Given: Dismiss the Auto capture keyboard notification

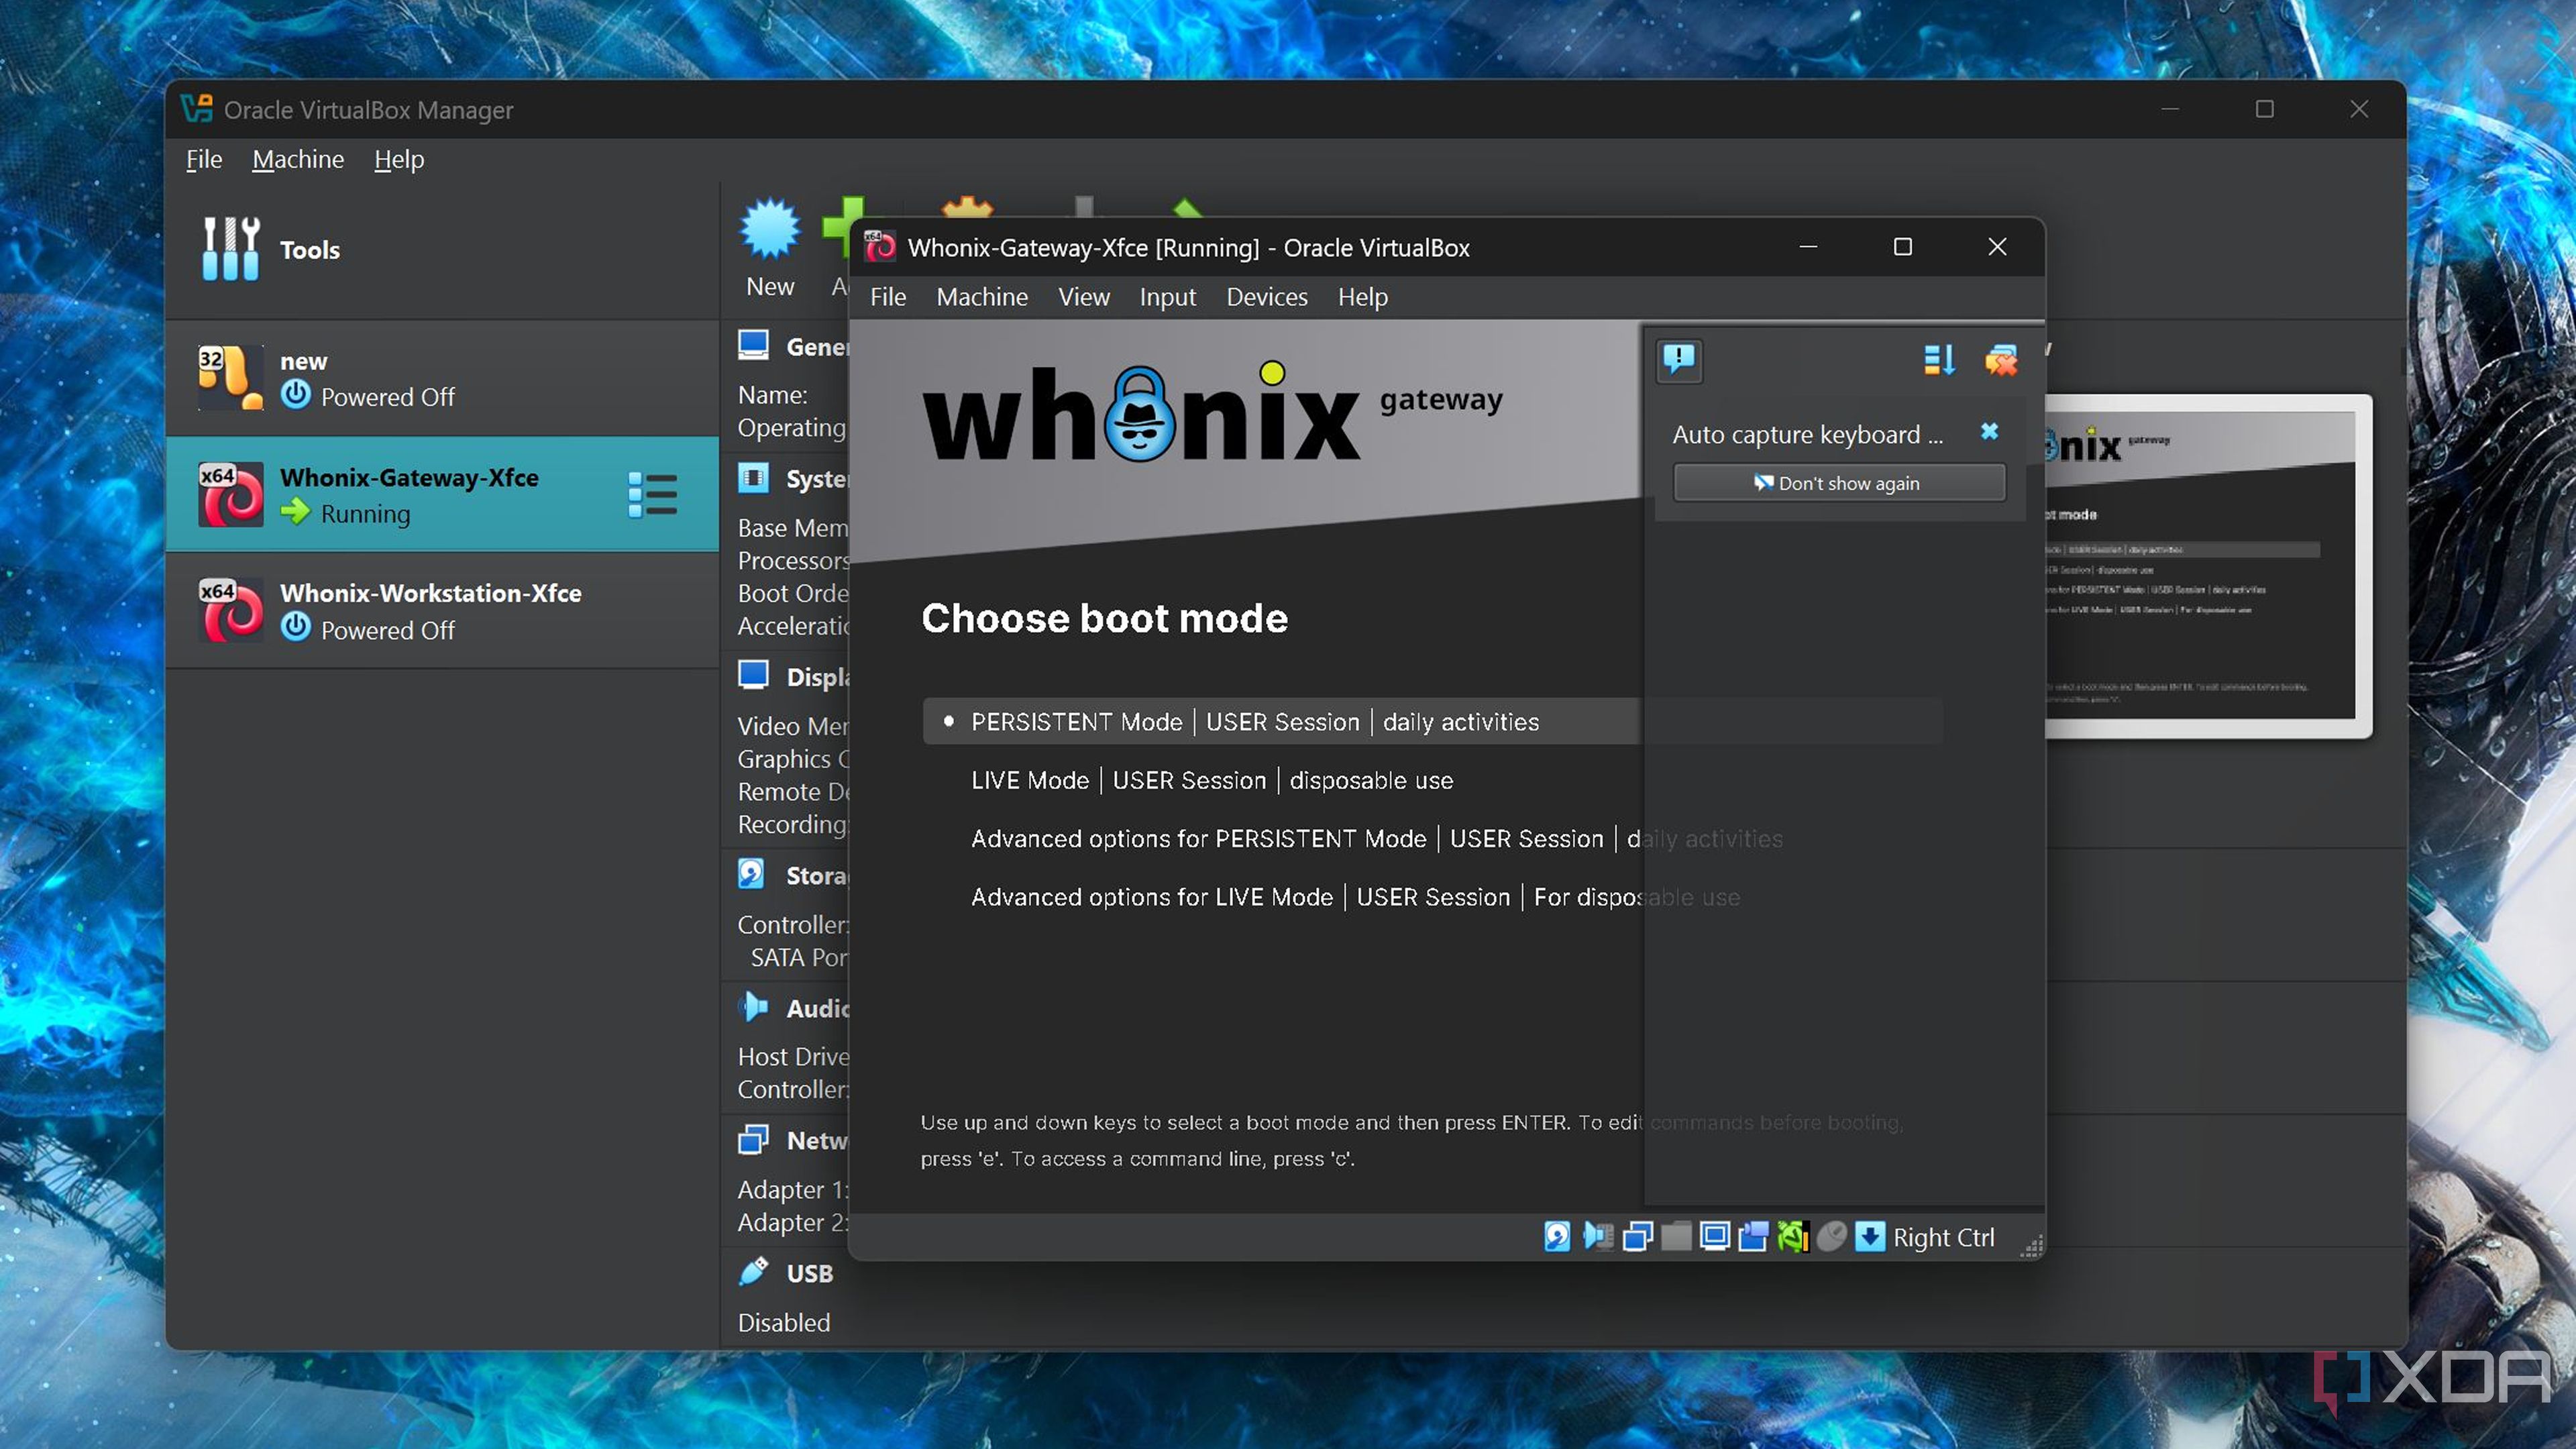Looking at the screenshot, I should click(x=1989, y=431).
